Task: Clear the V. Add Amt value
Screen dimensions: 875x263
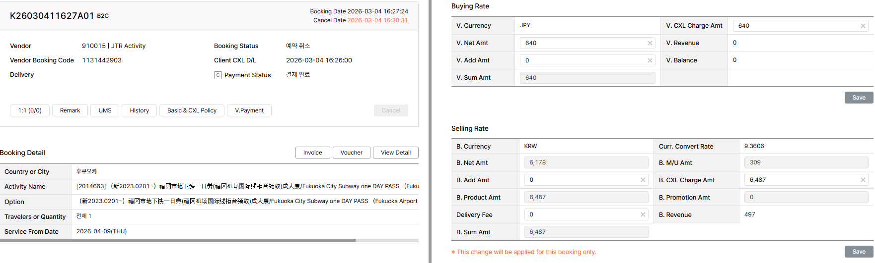Action: [650, 60]
